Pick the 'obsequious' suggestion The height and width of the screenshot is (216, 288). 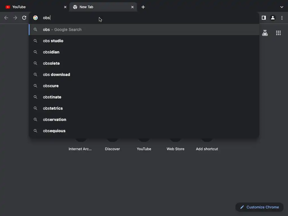click(144, 131)
